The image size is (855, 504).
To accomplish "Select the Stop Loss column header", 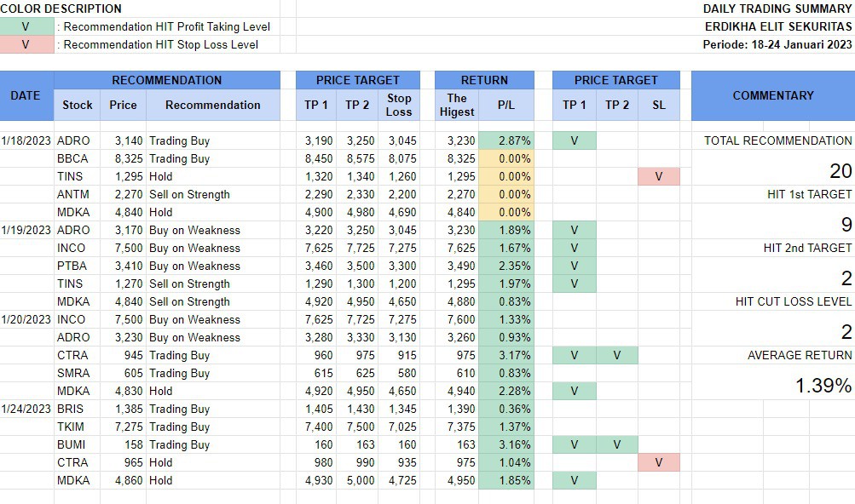I will pyautogui.click(x=399, y=105).
